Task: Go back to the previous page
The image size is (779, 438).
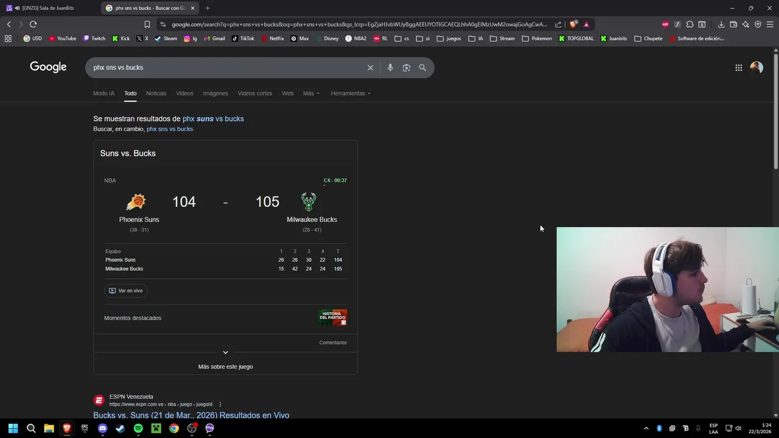Action: click(x=9, y=24)
